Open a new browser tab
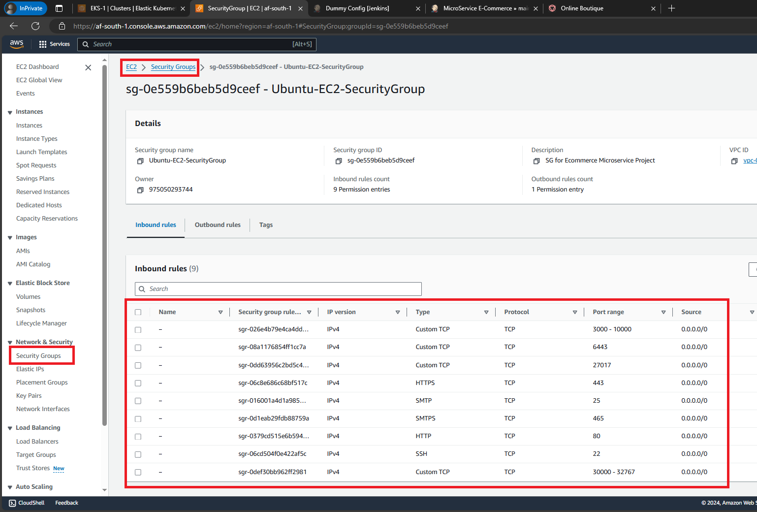The image size is (757, 512). pos(671,8)
